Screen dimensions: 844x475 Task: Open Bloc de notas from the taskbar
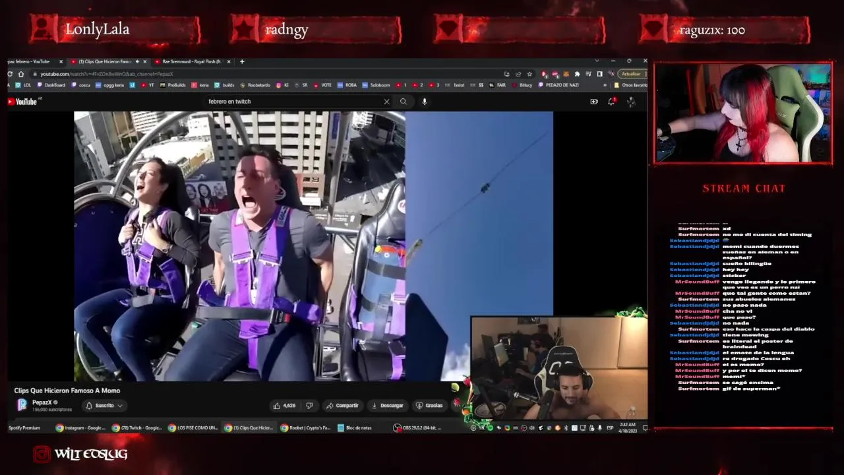355,427
